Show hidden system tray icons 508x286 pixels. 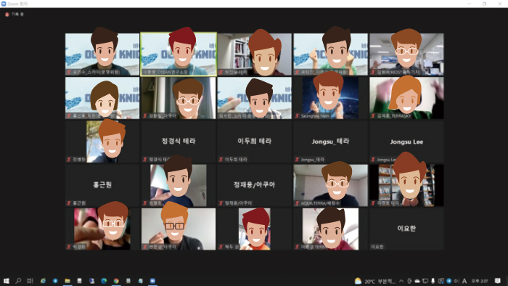click(x=401, y=281)
